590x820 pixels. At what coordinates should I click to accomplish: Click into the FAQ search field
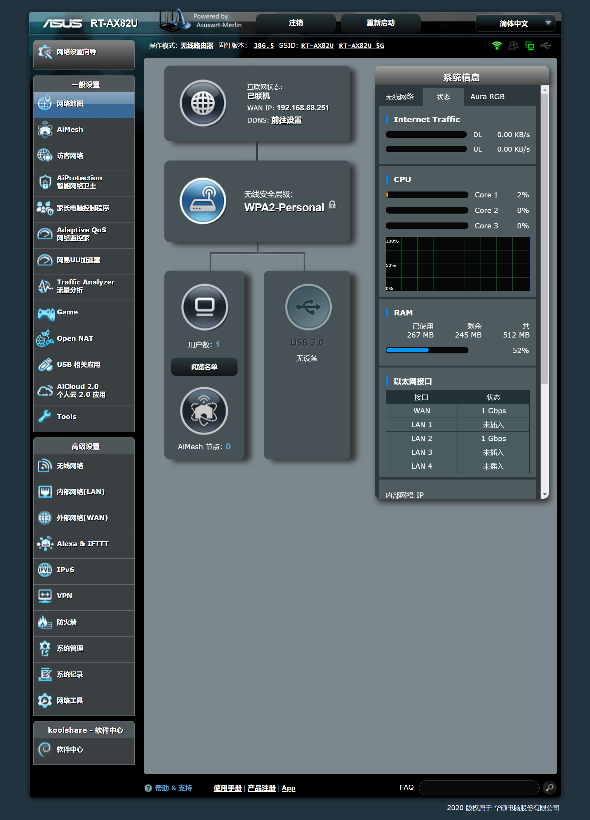[479, 787]
